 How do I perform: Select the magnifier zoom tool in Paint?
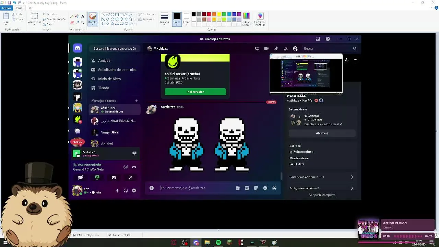(83, 23)
